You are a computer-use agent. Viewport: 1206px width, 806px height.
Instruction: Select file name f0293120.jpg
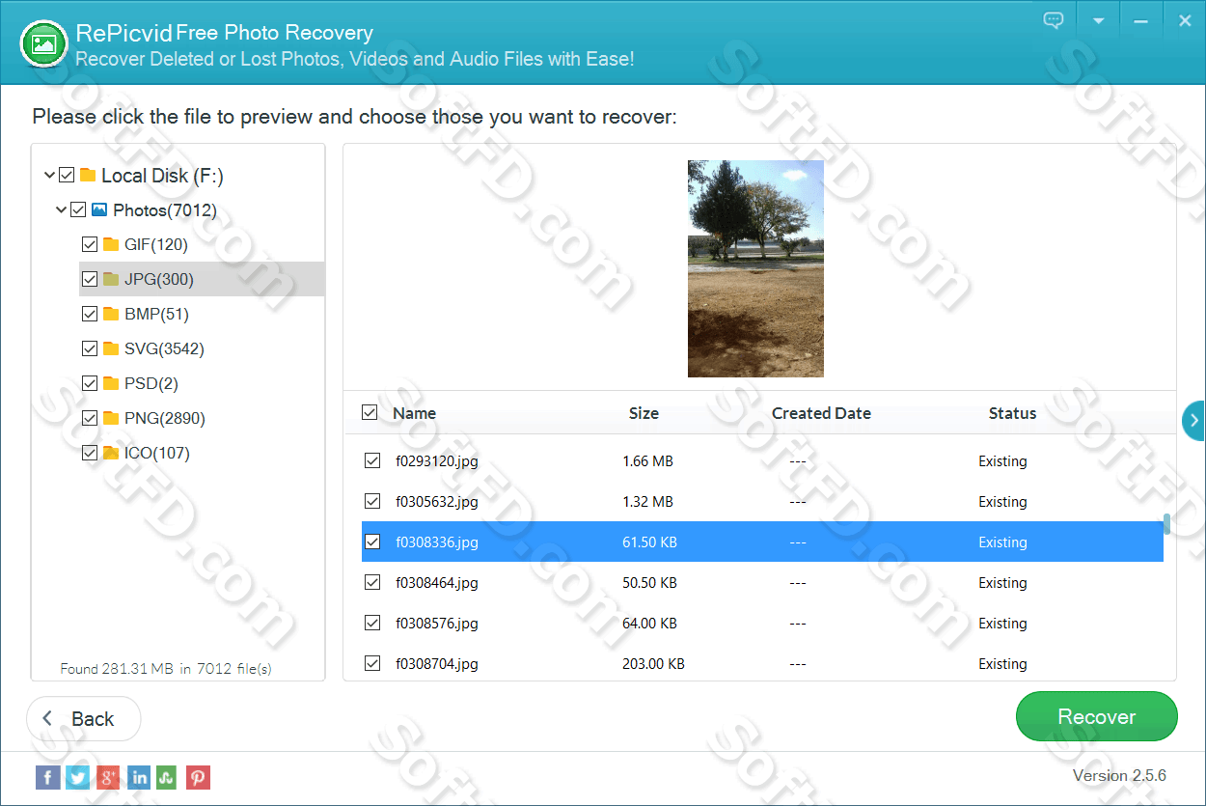437,461
